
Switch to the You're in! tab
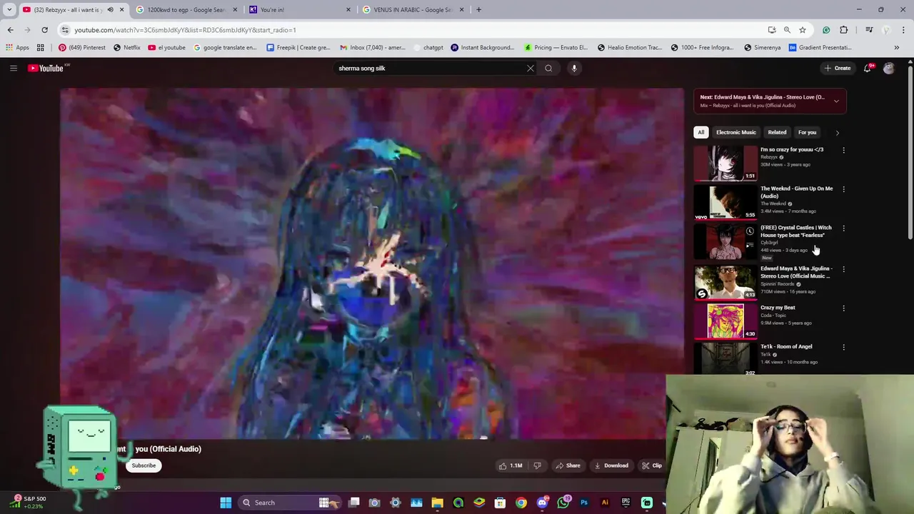click(300, 9)
